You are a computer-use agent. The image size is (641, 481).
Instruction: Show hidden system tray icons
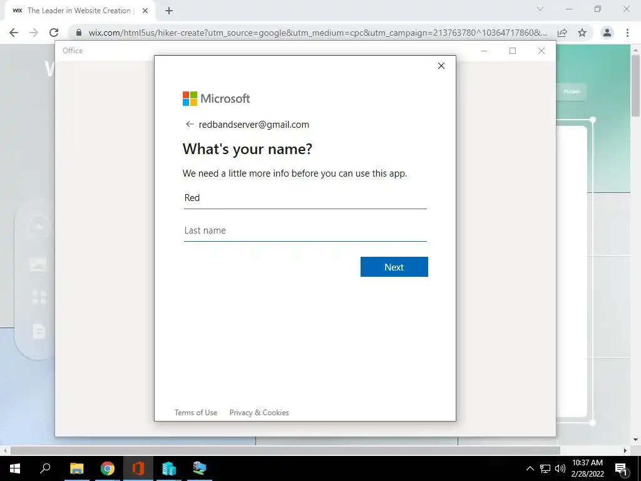coord(530,468)
